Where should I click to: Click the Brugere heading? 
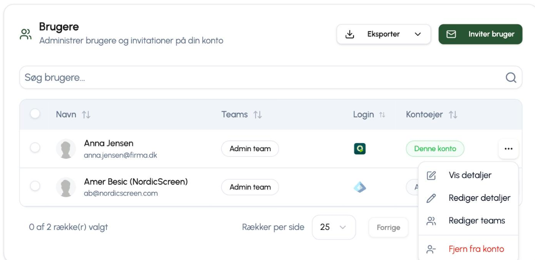(59, 26)
